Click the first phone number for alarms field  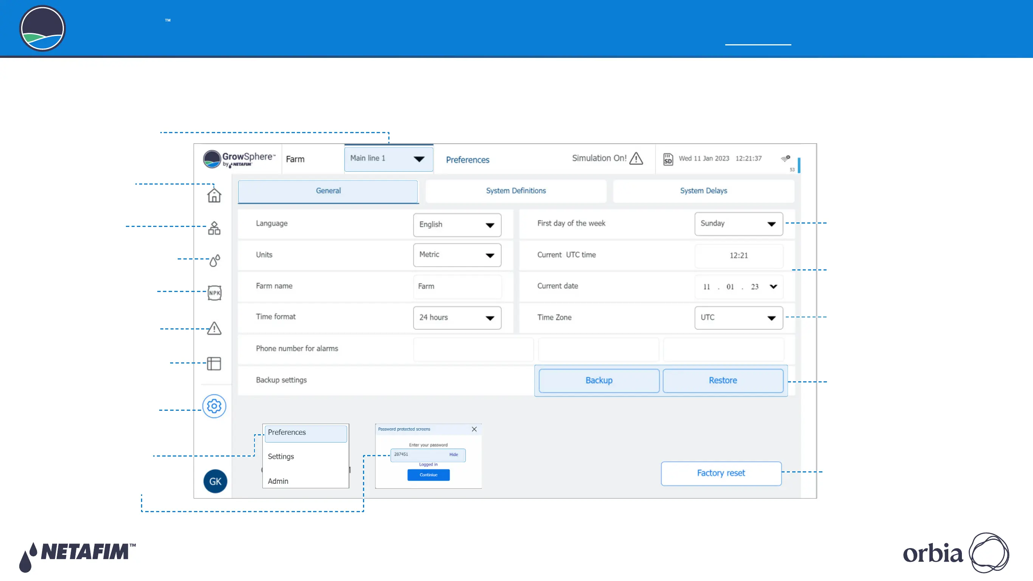click(473, 350)
